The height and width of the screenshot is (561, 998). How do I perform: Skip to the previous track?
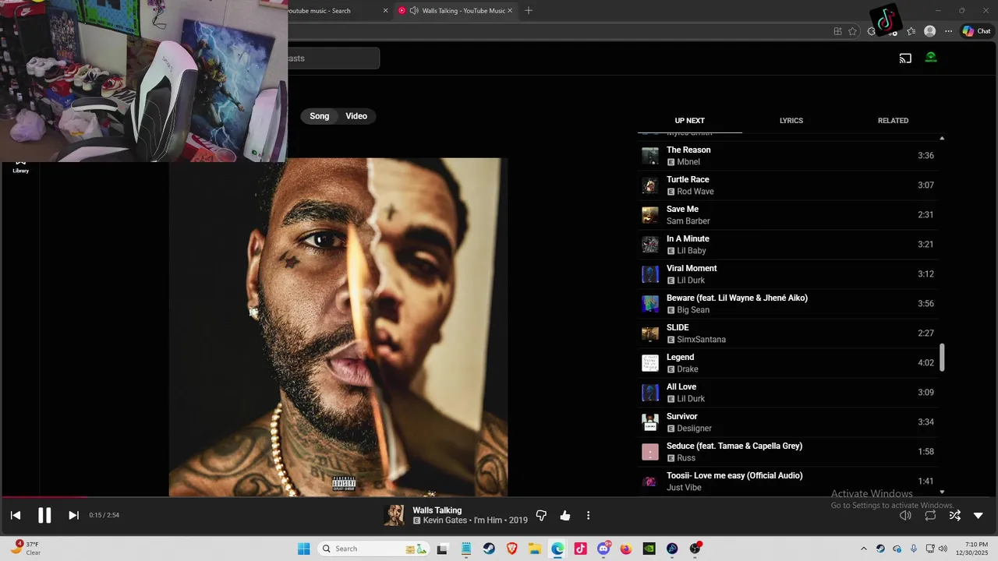pos(16,515)
